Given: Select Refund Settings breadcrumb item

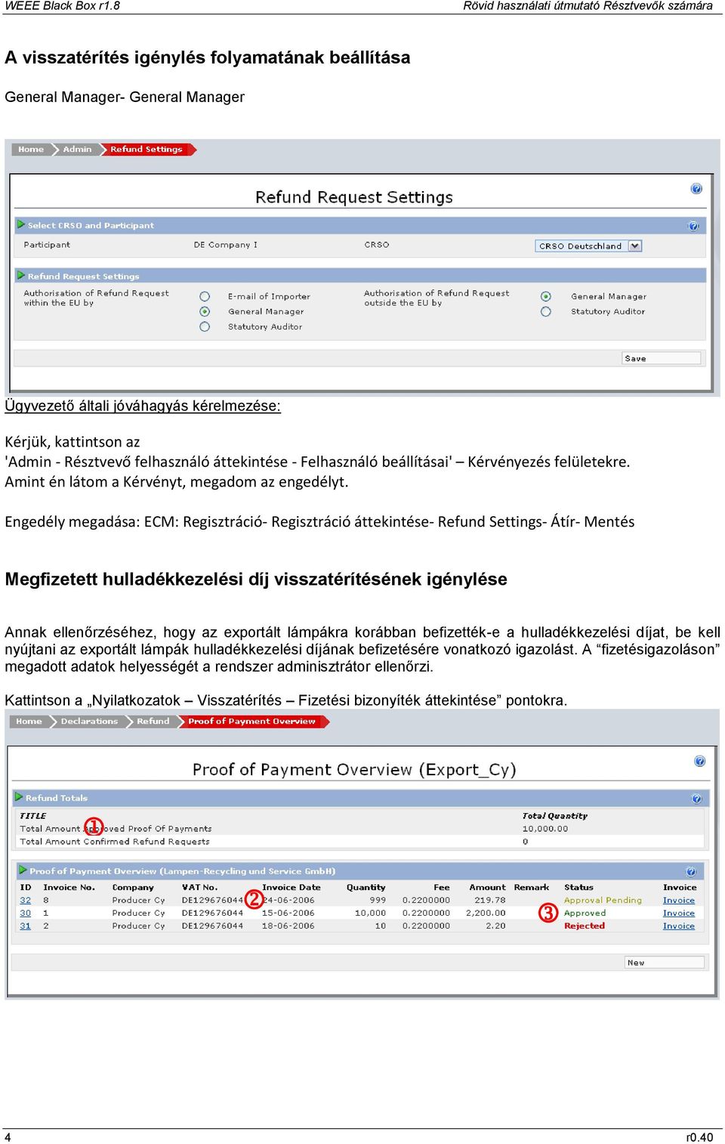Looking at the screenshot, I should 147,150.
